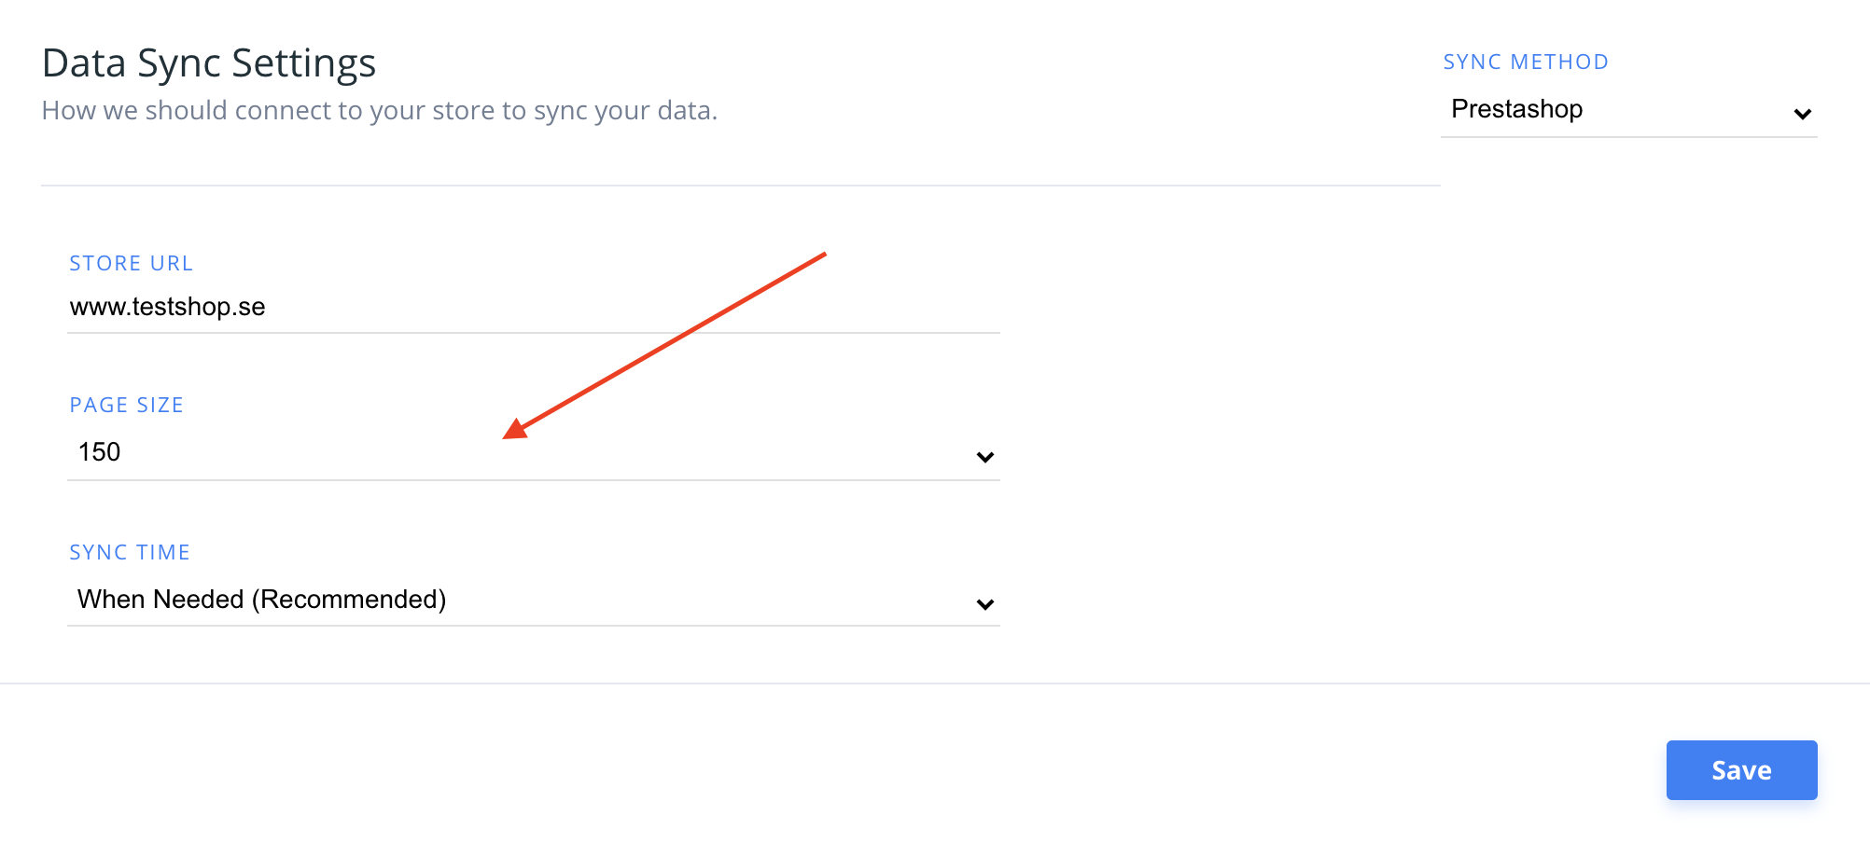Click the chevron beside Prestashop
The height and width of the screenshot is (856, 1870).
click(1802, 114)
